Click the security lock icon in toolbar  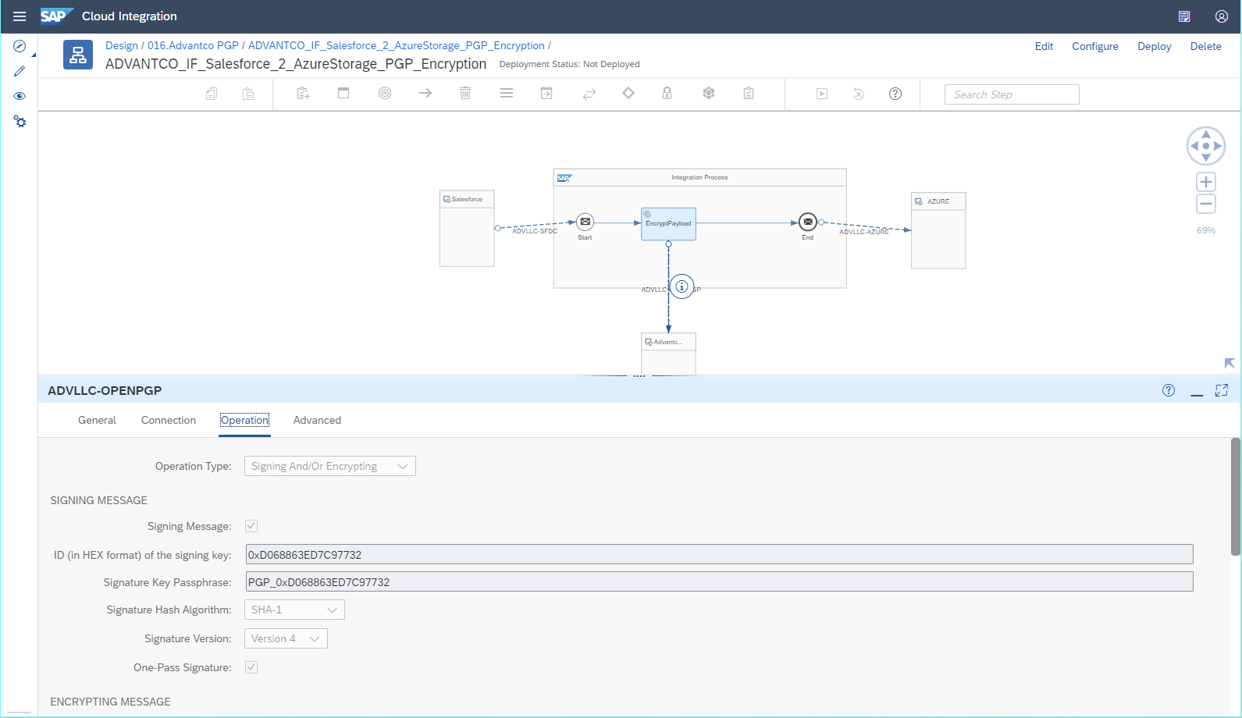tap(667, 94)
